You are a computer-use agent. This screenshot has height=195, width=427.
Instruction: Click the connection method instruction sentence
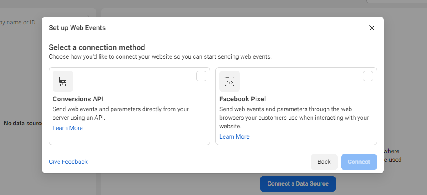pyautogui.click(x=160, y=57)
